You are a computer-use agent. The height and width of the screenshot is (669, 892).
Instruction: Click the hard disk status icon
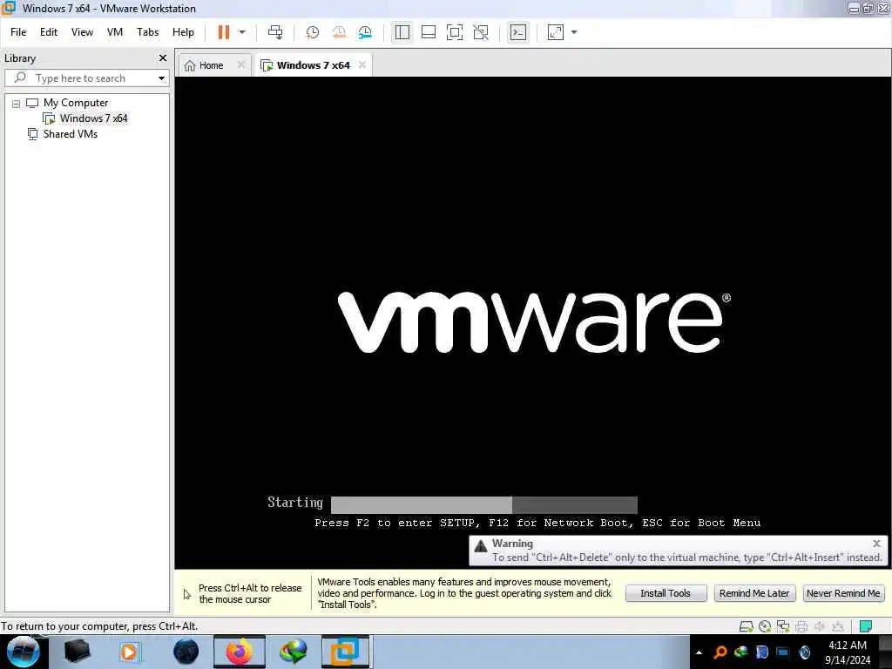(x=746, y=626)
